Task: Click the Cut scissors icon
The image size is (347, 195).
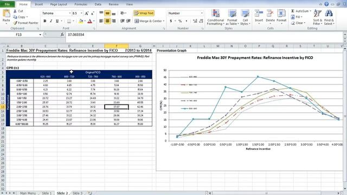Action: 15,11
